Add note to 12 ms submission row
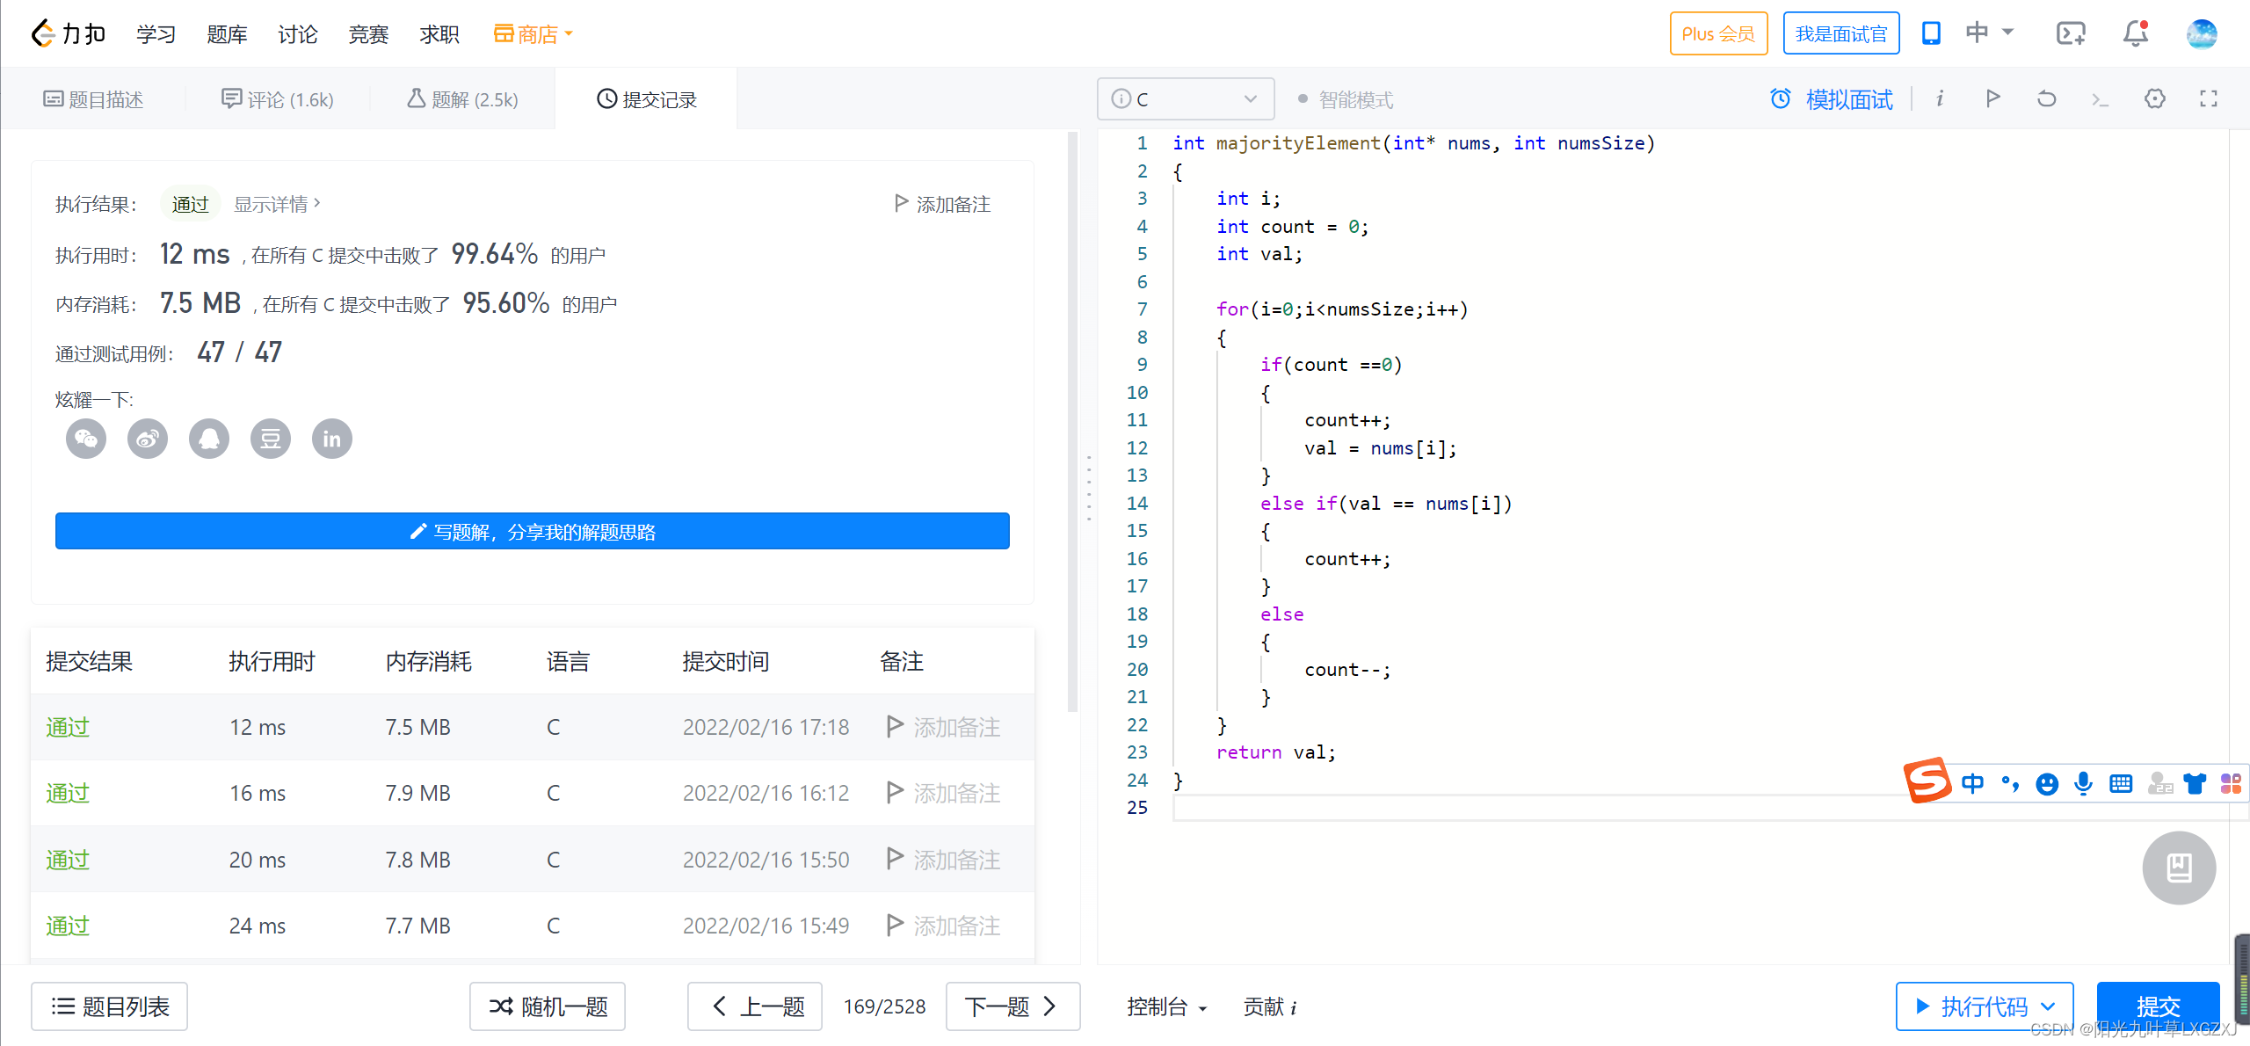2250x1046 pixels. 943,727
